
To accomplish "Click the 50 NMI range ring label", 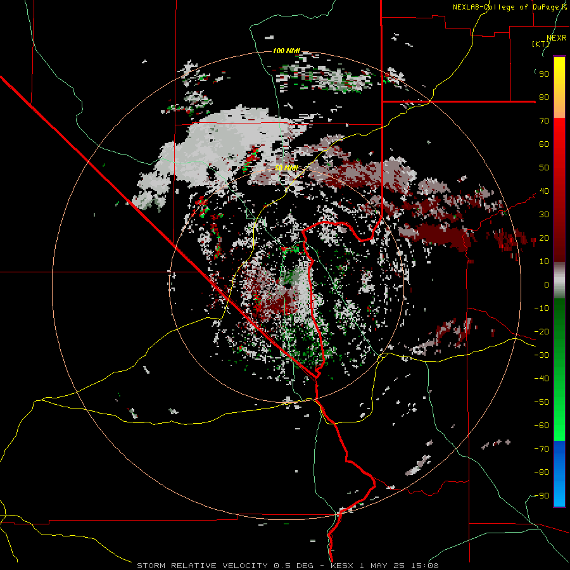I will point(286,168).
